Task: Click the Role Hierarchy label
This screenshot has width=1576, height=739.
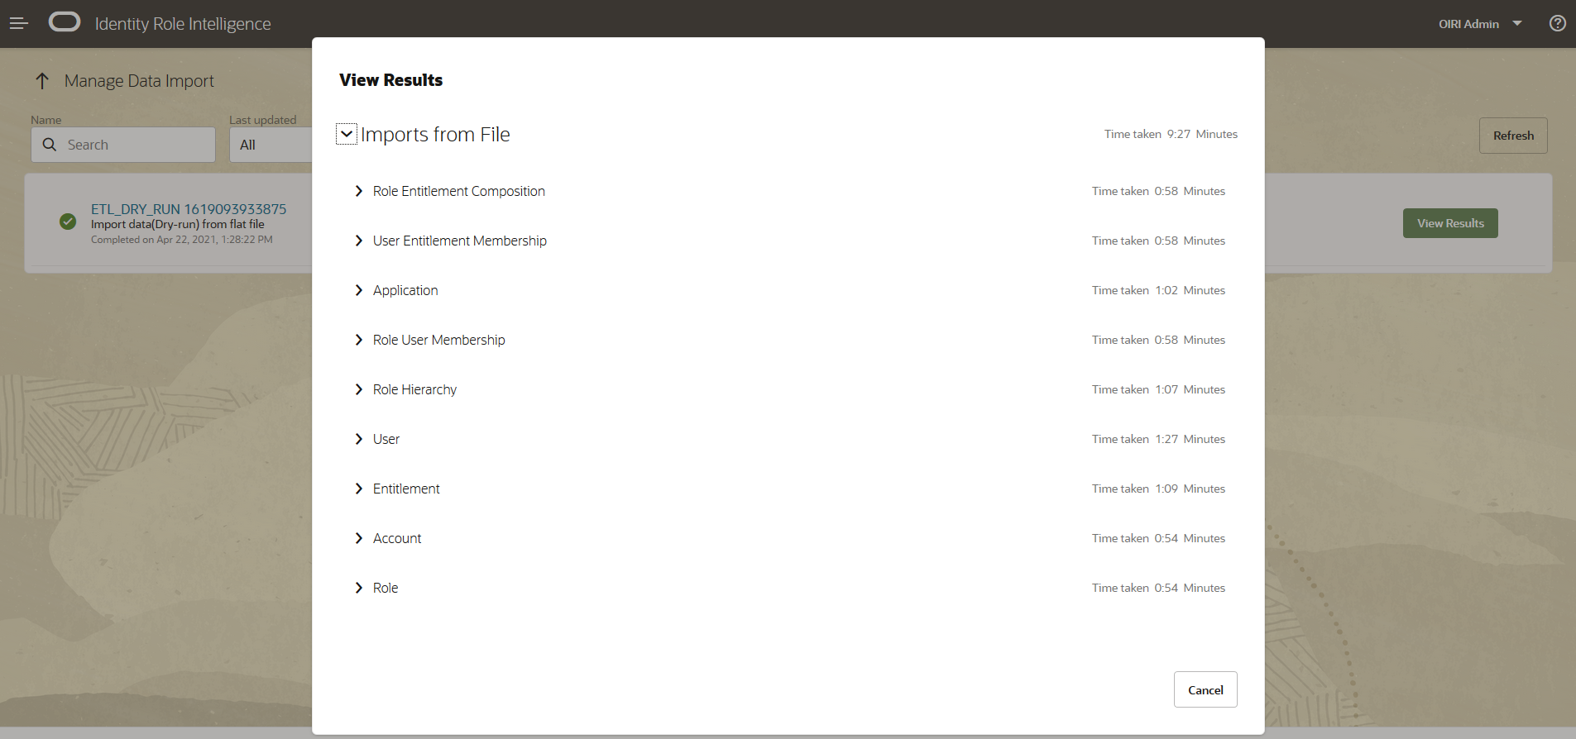Action: tap(414, 389)
